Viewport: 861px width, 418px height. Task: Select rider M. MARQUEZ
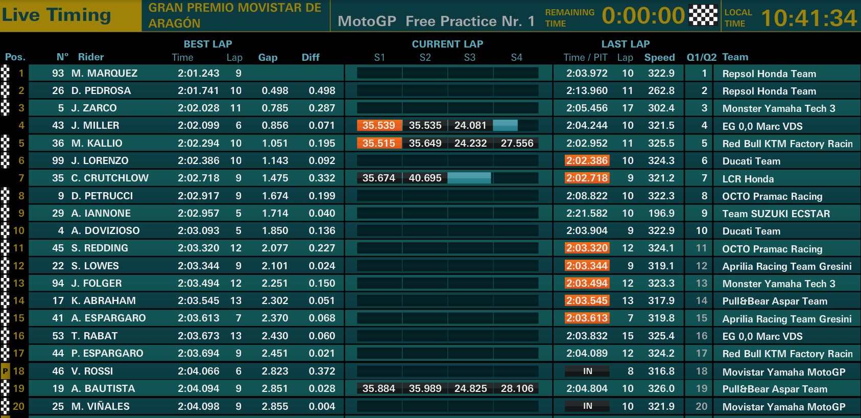pos(104,73)
